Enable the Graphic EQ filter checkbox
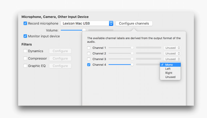The image size is (207, 118). (x=25, y=66)
